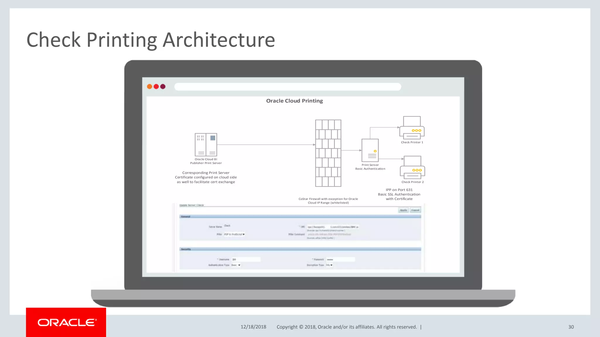Click the 'Check Printer 2' label
The width and height of the screenshot is (600, 337).
412,182
